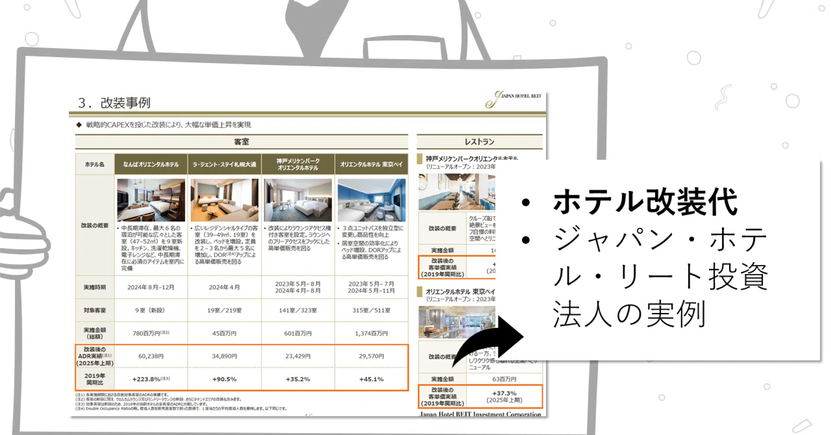Open the なんばオリエンタルホテル room photo

[x=151, y=199]
